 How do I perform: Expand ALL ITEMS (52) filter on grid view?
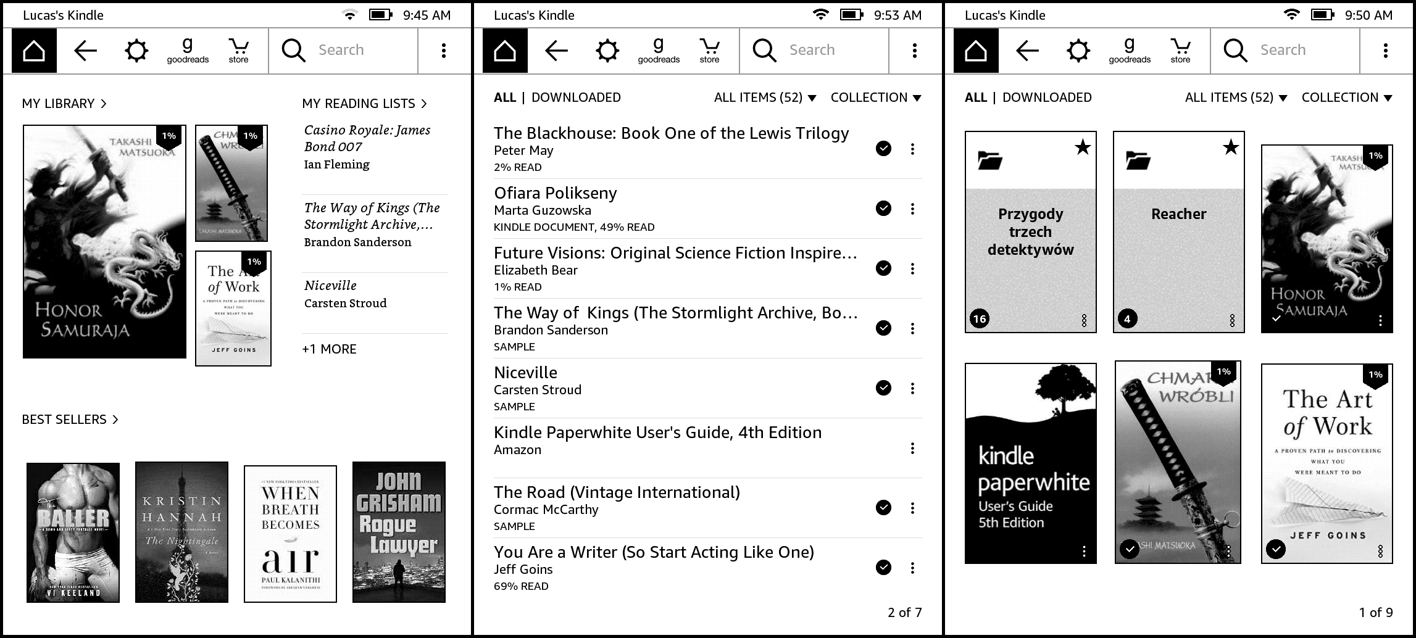[x=1236, y=97]
